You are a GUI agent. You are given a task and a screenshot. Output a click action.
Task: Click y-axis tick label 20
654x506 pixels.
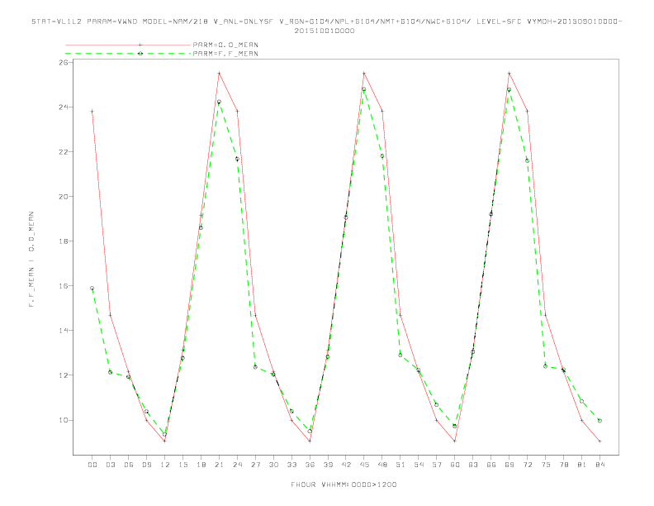64,197
